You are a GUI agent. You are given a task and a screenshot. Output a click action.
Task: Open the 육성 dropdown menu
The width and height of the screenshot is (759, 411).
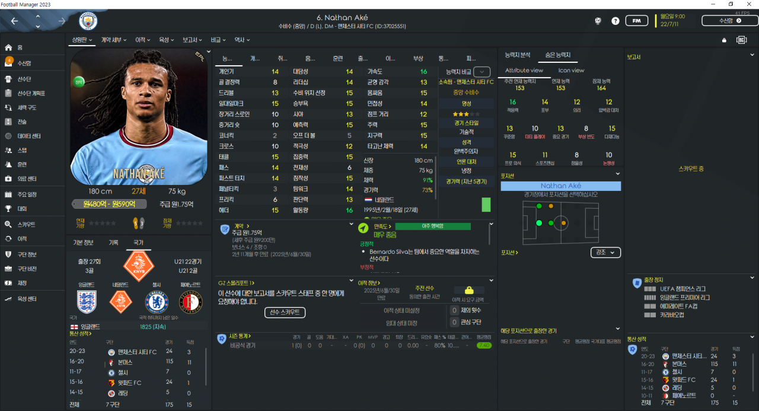point(166,40)
